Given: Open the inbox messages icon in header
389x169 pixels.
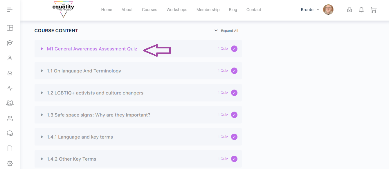Looking at the screenshot, I should click(350, 10).
